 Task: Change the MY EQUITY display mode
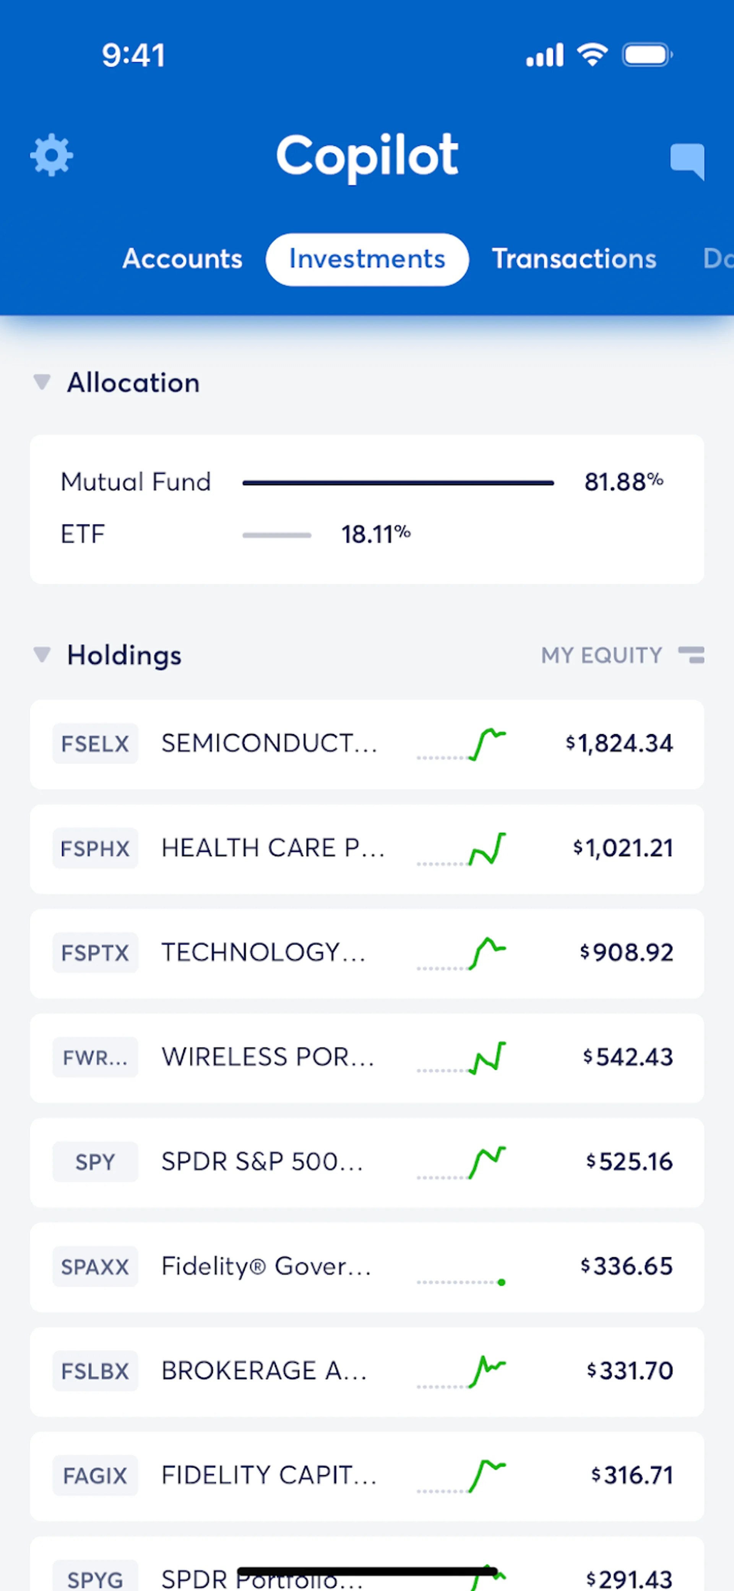pos(601,655)
